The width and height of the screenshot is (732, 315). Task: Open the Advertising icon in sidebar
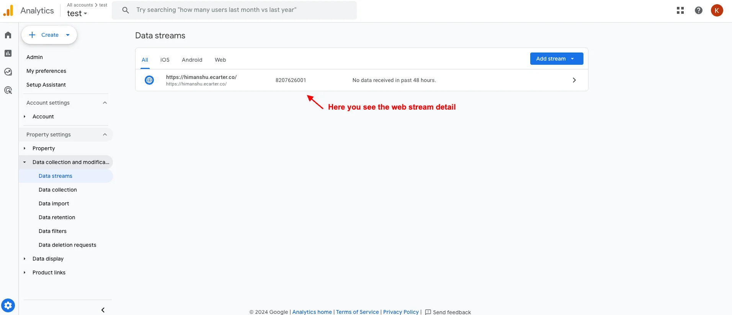point(8,90)
